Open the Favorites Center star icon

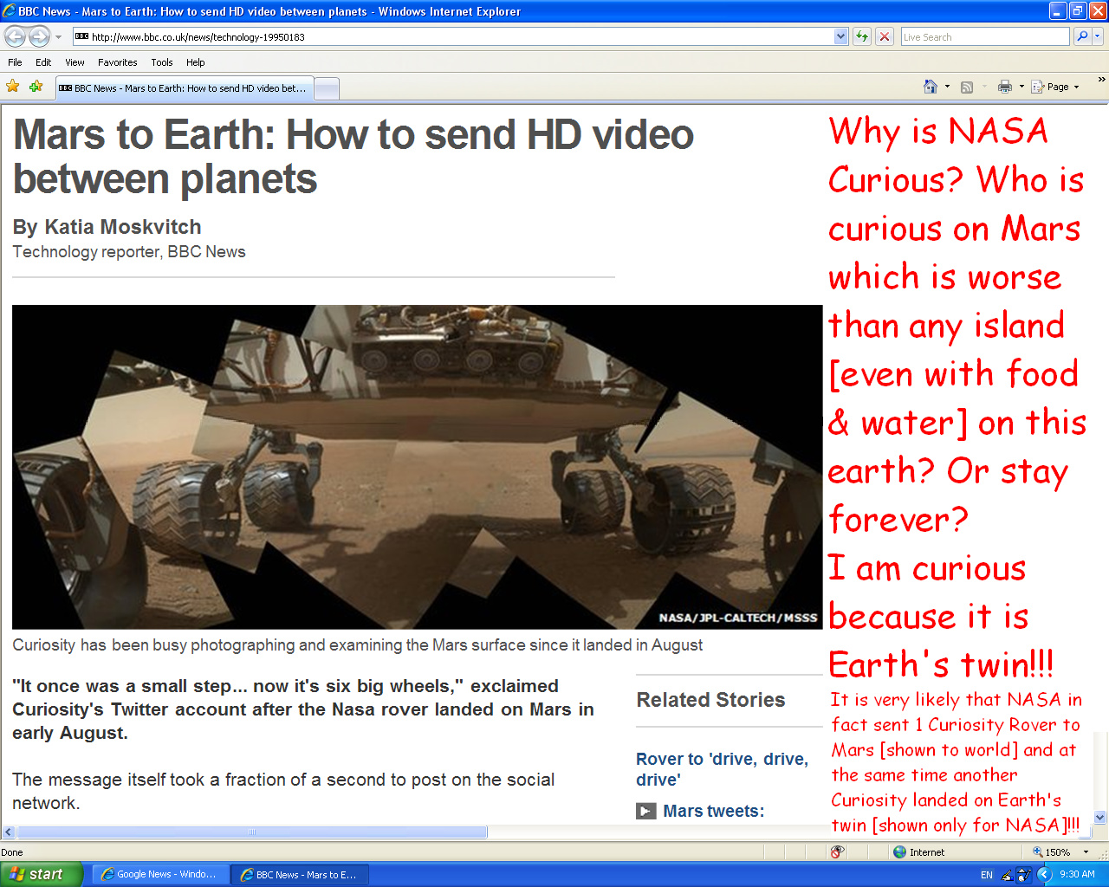(13, 87)
